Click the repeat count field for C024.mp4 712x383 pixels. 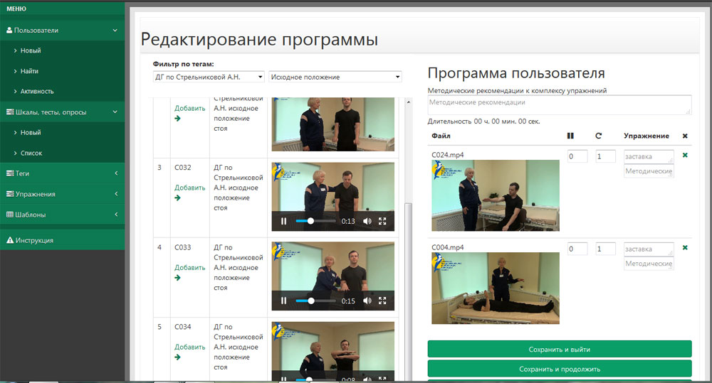tap(606, 156)
